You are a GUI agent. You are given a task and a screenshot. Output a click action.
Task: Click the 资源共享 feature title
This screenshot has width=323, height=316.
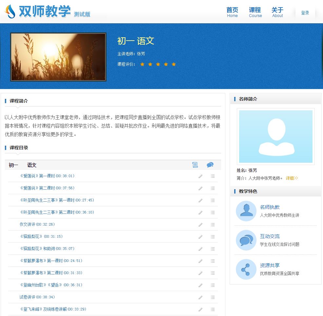pos(270,266)
